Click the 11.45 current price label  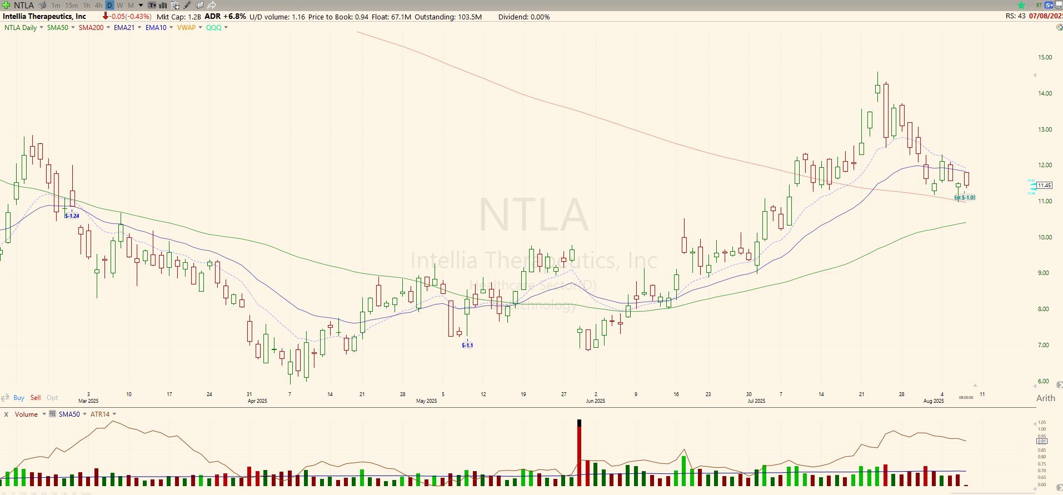(1045, 186)
